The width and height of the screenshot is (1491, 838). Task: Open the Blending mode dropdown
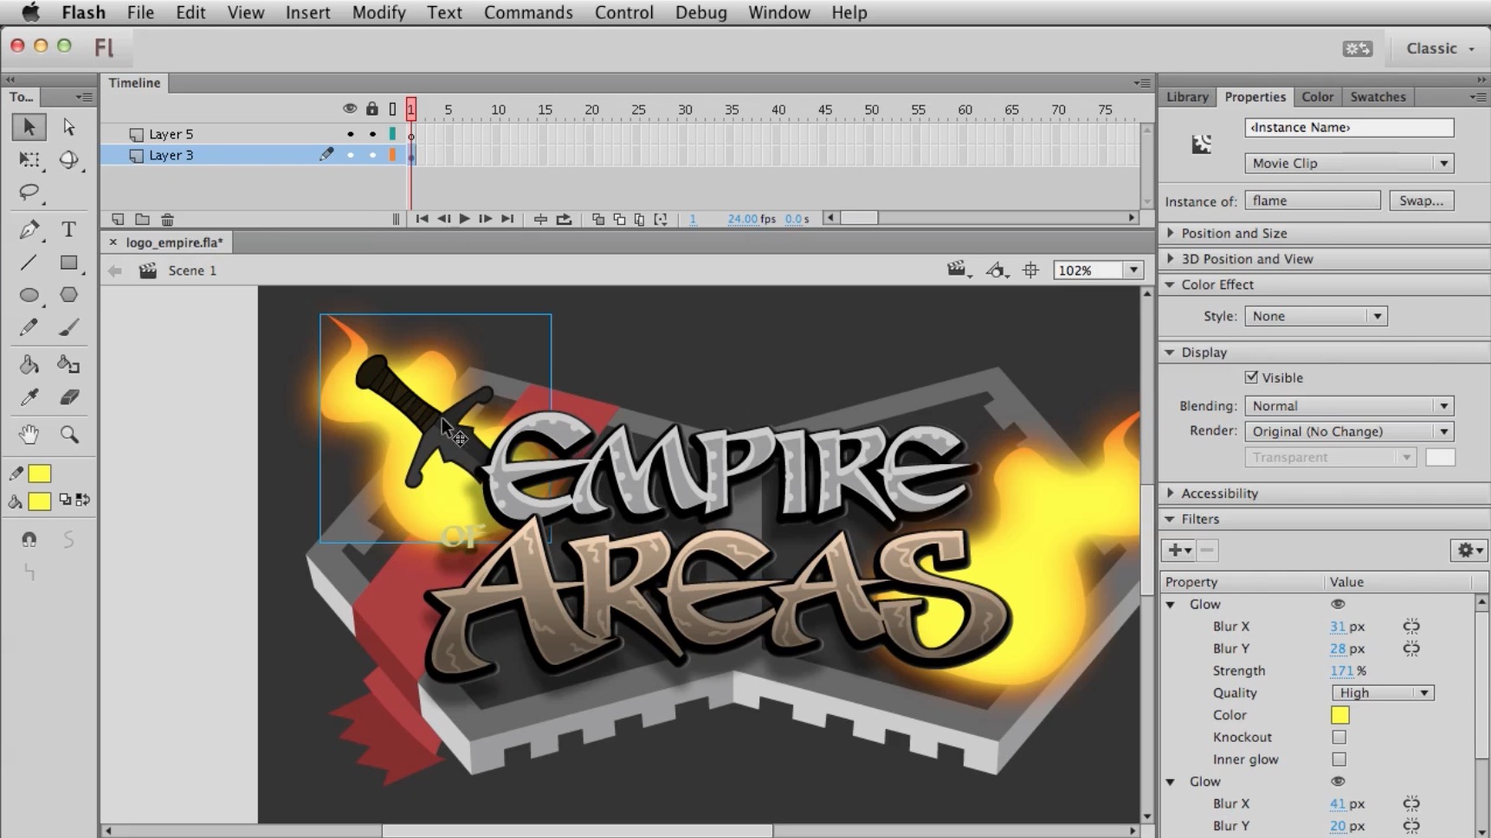(1347, 406)
